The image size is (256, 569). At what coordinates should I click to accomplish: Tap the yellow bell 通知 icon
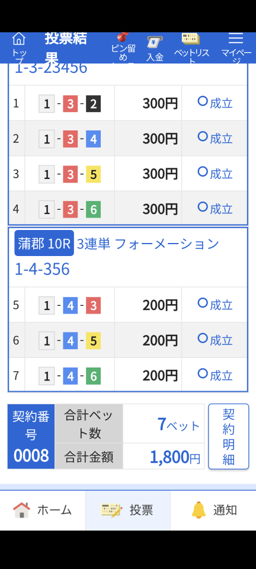click(x=199, y=510)
